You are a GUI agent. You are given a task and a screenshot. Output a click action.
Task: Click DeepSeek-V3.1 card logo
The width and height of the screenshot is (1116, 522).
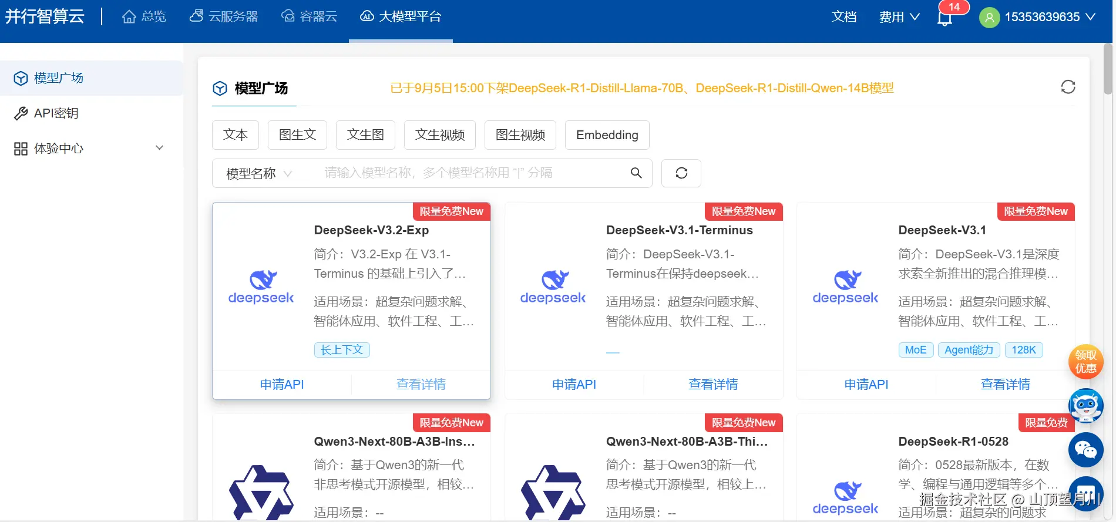point(846,287)
